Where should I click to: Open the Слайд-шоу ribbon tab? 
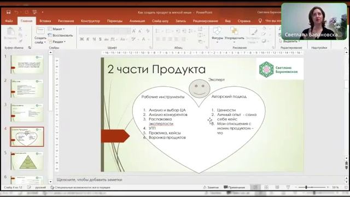(x=160, y=21)
